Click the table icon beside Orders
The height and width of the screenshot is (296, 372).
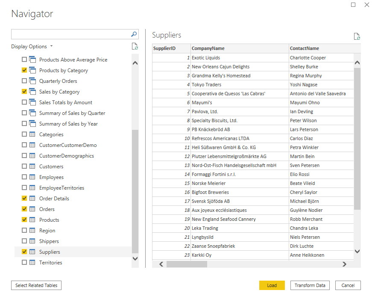tap(32, 209)
